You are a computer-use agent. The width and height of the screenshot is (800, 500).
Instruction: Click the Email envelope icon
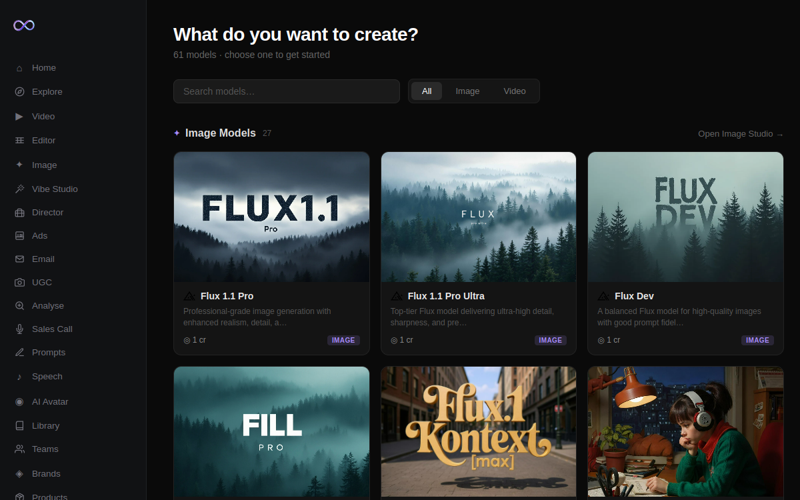19,259
